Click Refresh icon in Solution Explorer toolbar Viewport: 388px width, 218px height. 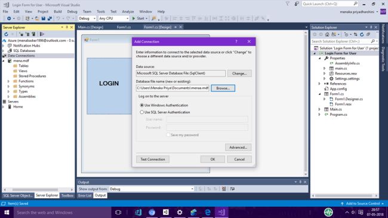pos(362,35)
